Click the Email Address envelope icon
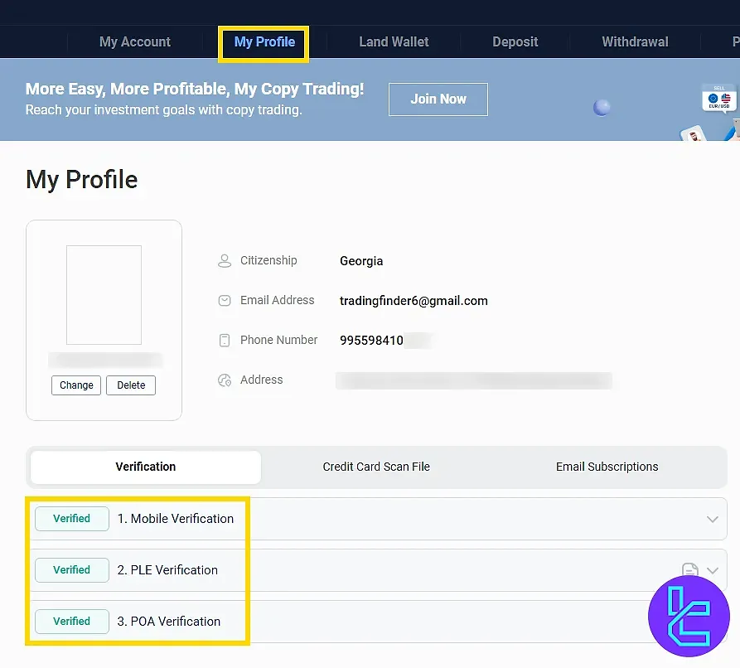The height and width of the screenshot is (668, 740). (224, 300)
